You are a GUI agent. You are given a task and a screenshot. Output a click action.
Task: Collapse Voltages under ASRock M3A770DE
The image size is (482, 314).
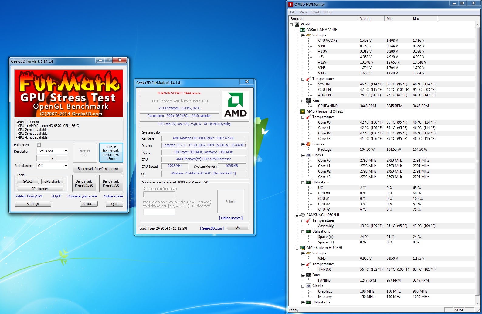(x=303, y=35)
